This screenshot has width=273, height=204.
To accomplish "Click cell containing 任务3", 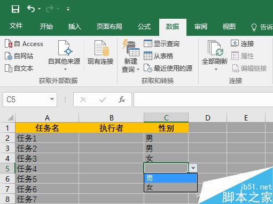I will (x=47, y=158).
